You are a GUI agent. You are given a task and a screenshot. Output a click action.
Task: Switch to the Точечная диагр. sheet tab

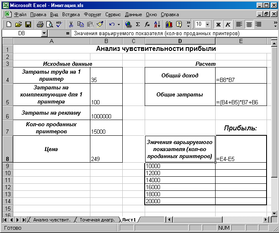click(x=97, y=220)
